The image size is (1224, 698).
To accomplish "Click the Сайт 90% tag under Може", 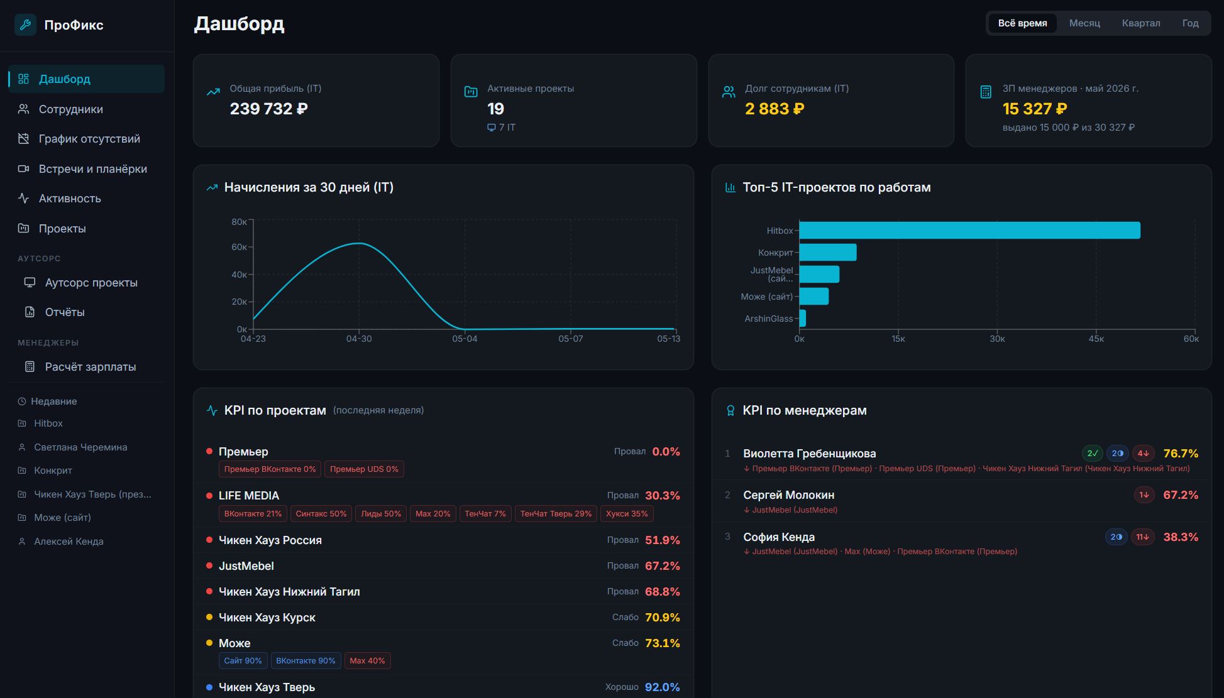I will [x=243, y=661].
